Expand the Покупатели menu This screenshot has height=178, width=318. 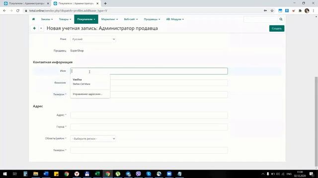click(86, 19)
